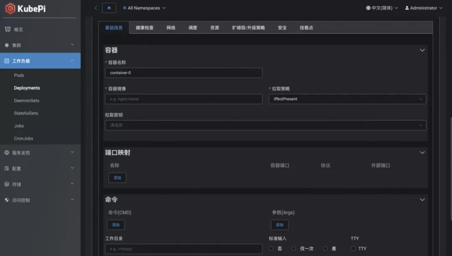The width and height of the screenshot is (452, 256).
Task: Open the Administrator account dropdown
Action: [x=424, y=8]
